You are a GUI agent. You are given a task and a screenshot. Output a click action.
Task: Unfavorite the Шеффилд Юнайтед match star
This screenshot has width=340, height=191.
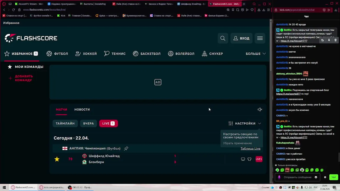click(x=57, y=159)
